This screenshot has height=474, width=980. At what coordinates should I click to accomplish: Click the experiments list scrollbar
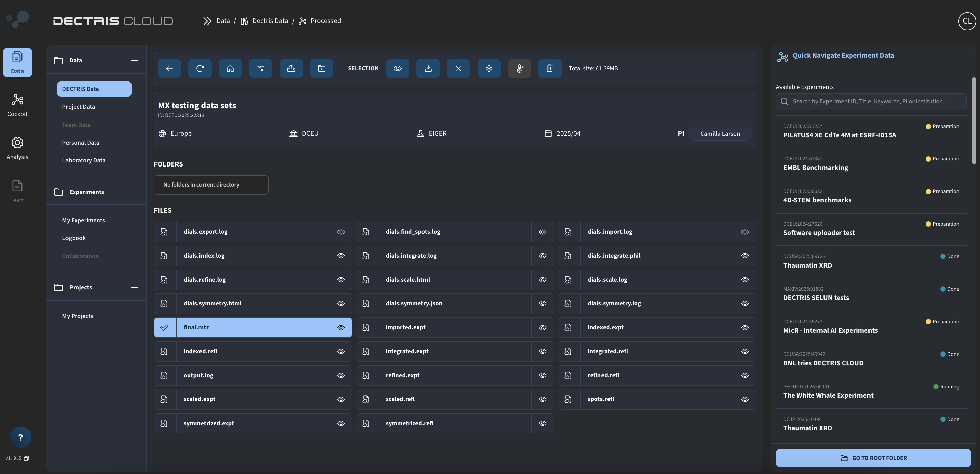tap(974, 121)
